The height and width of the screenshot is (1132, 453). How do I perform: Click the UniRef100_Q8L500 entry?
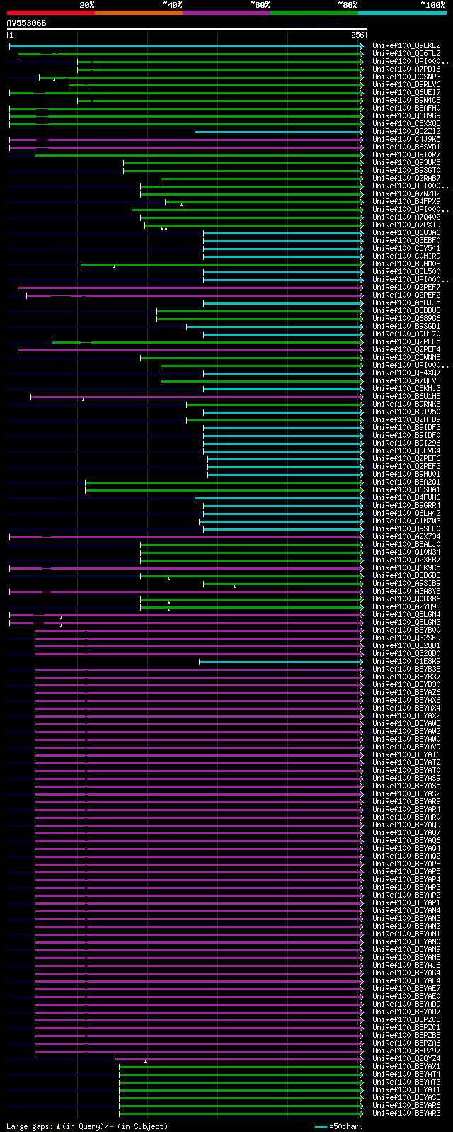pos(406,271)
